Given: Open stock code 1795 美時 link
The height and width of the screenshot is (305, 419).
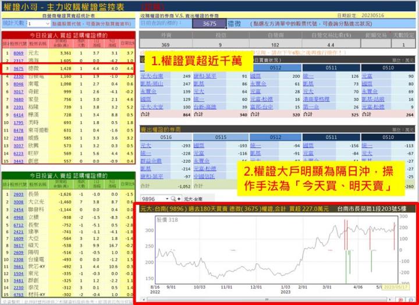Looking at the screenshot, I should tap(19, 123).
